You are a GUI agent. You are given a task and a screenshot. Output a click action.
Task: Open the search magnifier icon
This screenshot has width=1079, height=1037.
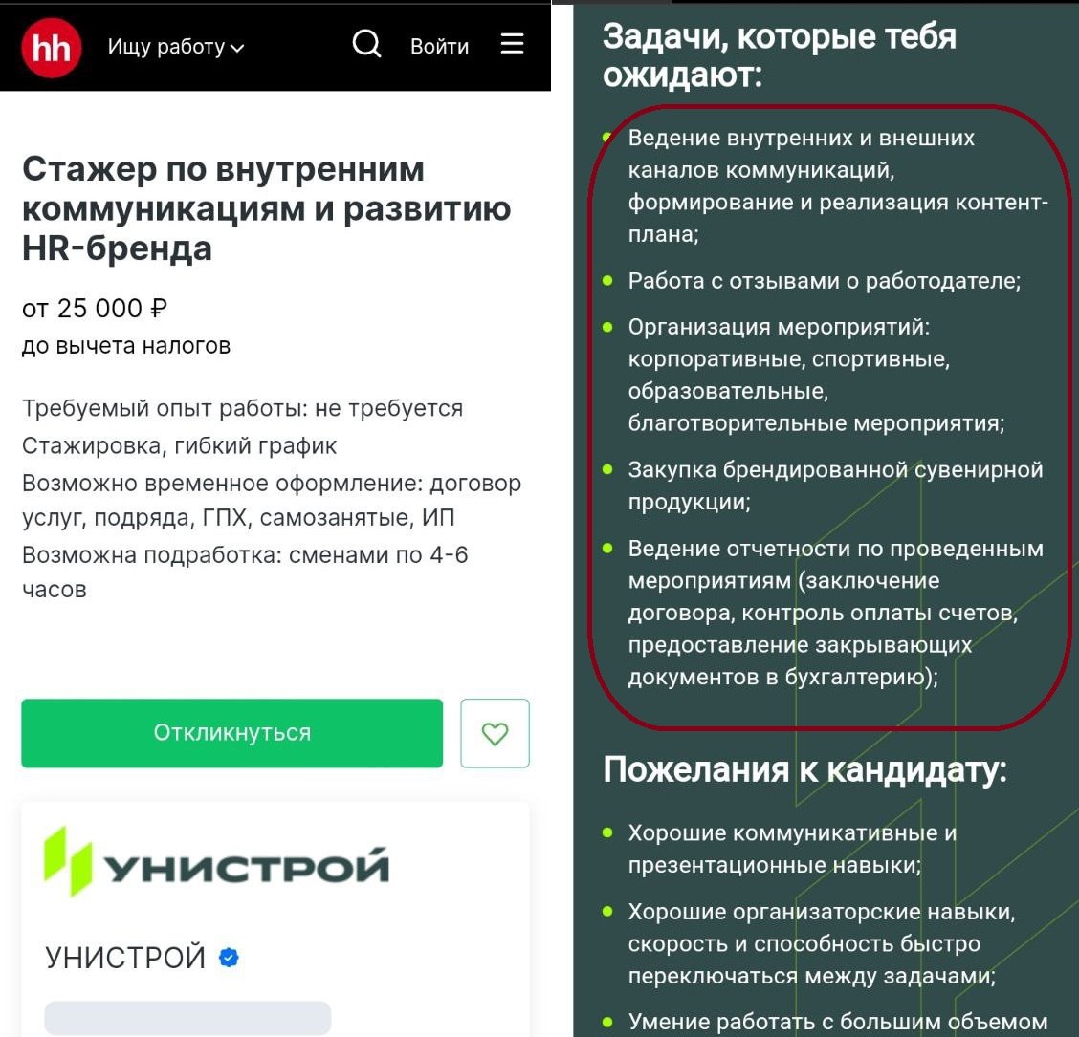point(366,44)
